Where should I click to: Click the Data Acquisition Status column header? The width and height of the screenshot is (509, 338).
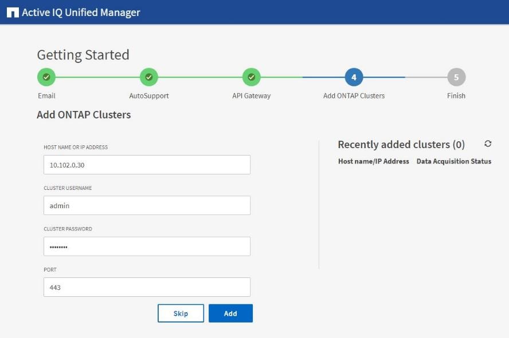[454, 161]
